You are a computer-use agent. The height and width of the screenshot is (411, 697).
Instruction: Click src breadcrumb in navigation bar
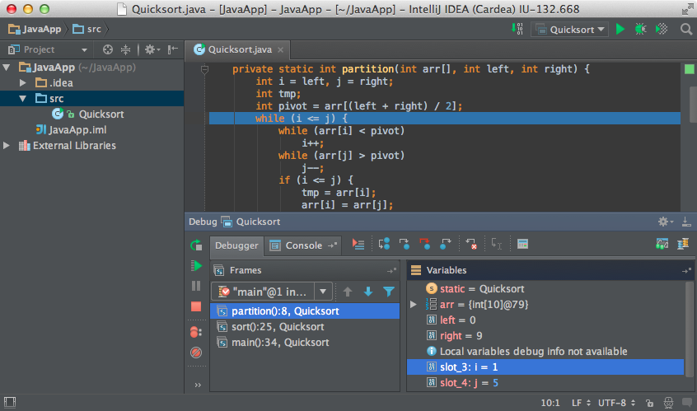(87, 30)
